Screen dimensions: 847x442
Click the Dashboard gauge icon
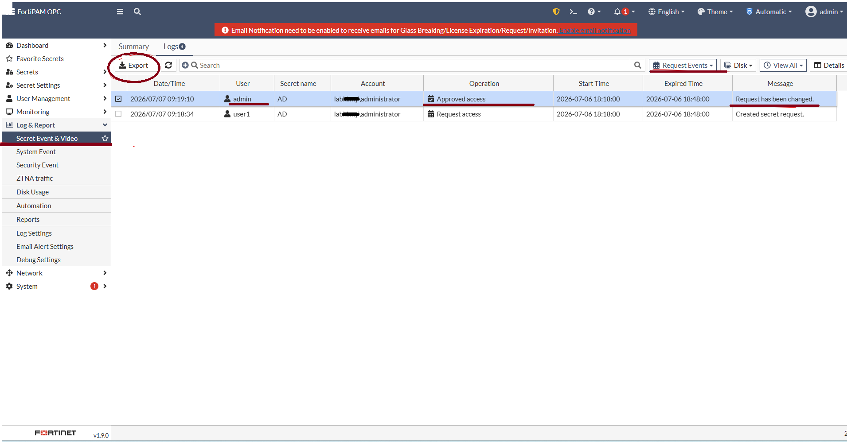9,45
